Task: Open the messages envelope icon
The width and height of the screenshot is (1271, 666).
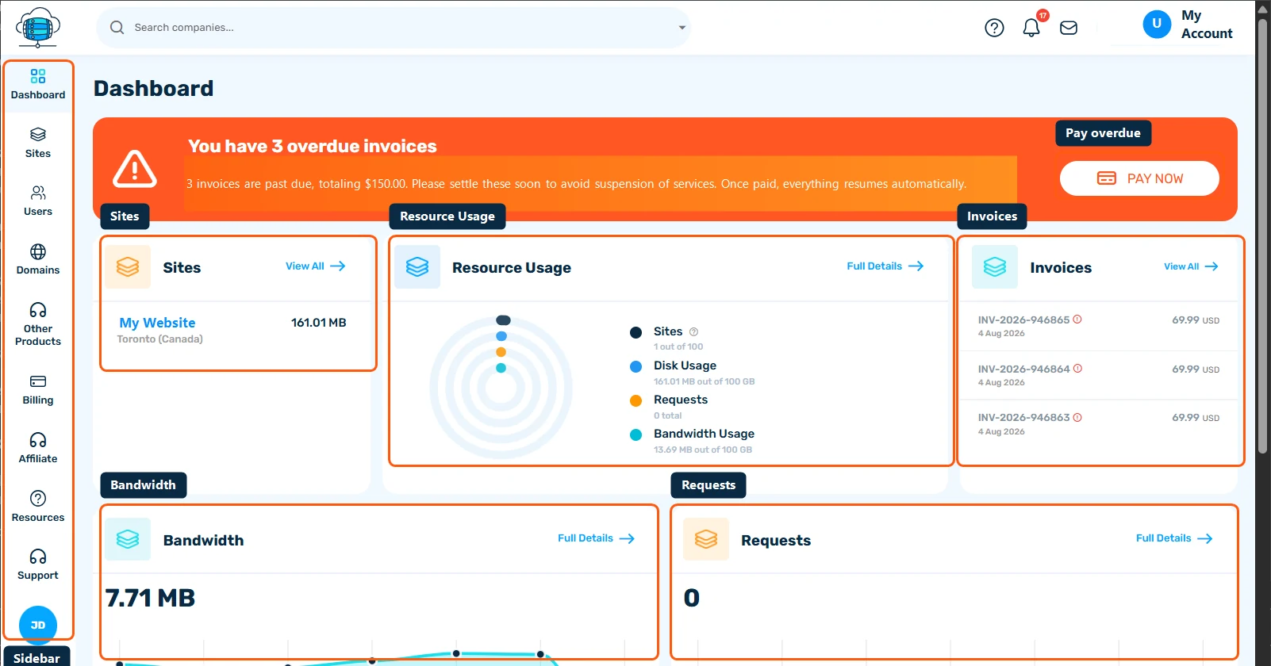Action: pyautogui.click(x=1069, y=28)
